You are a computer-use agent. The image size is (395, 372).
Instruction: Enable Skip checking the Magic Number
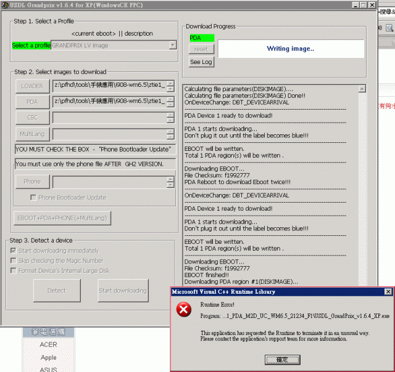pyautogui.click(x=14, y=261)
